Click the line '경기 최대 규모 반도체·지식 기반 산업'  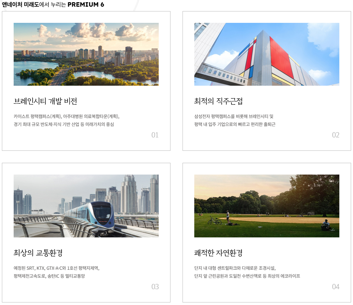click(x=64, y=124)
